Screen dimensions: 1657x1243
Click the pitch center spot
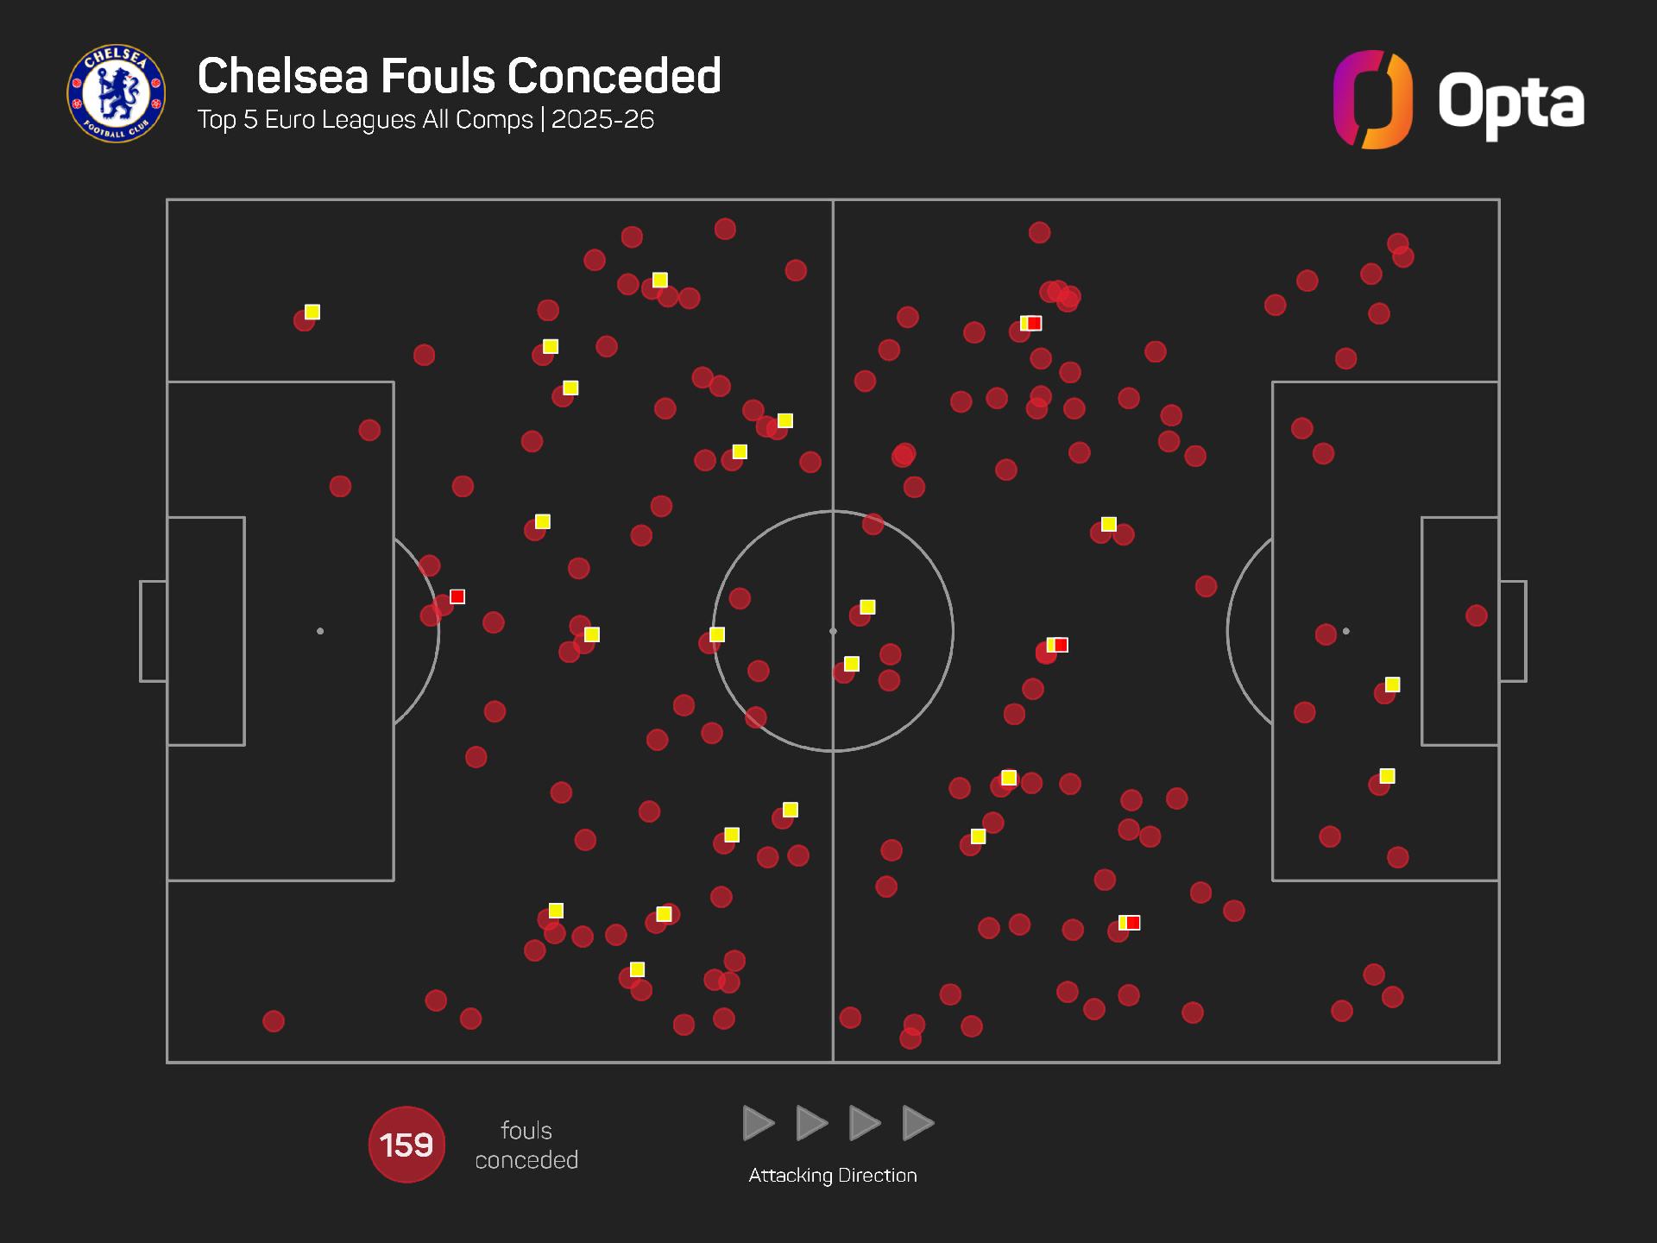833,631
